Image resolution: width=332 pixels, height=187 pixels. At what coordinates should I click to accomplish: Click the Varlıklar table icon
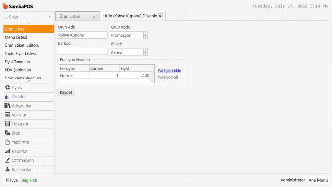[7, 115]
